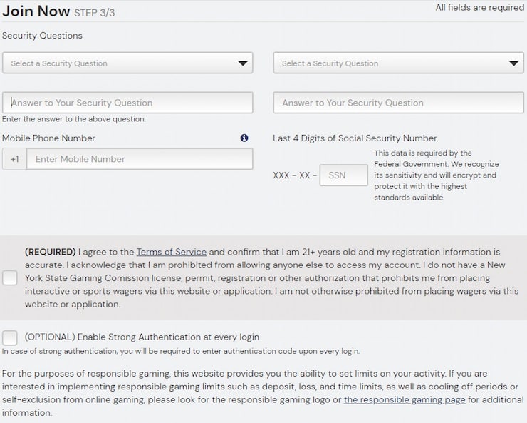
Task: Click the All fields are required note
Action: tap(479, 7)
